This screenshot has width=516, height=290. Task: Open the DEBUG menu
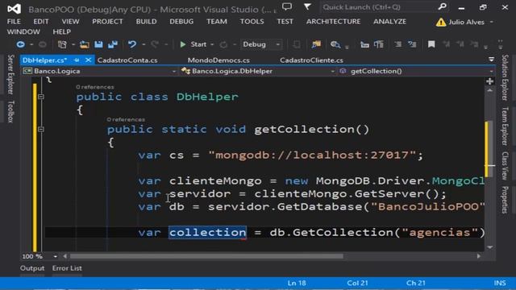pos(181,22)
